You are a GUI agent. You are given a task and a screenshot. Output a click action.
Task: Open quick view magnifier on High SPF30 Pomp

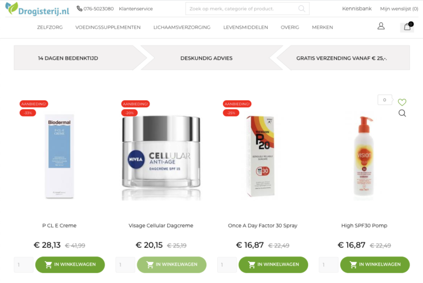point(402,113)
